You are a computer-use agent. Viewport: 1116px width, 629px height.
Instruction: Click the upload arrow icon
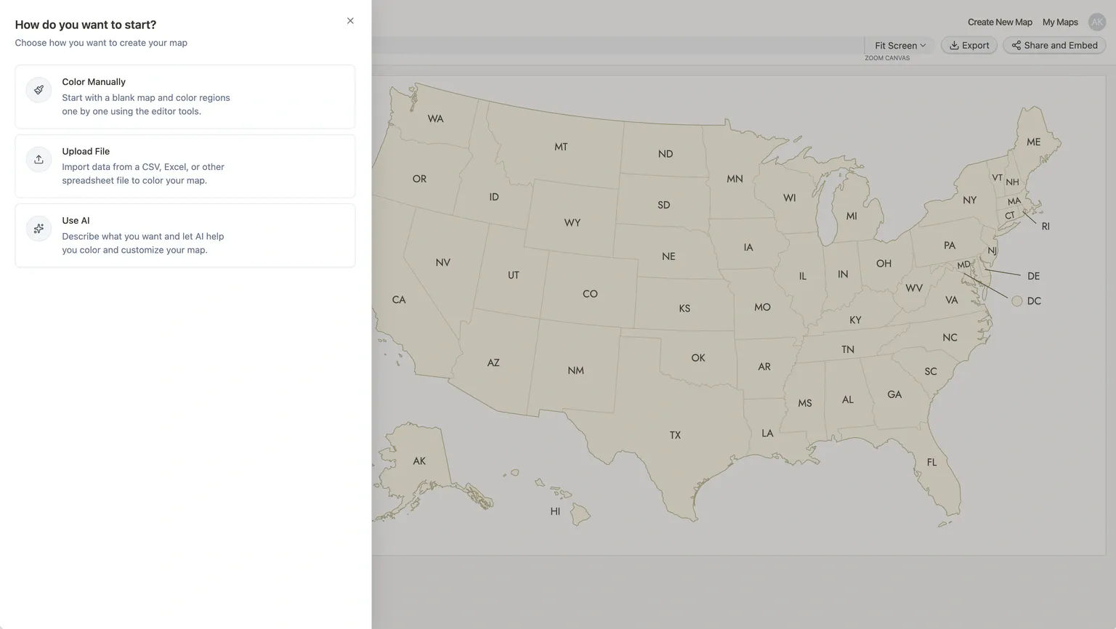pos(39,159)
